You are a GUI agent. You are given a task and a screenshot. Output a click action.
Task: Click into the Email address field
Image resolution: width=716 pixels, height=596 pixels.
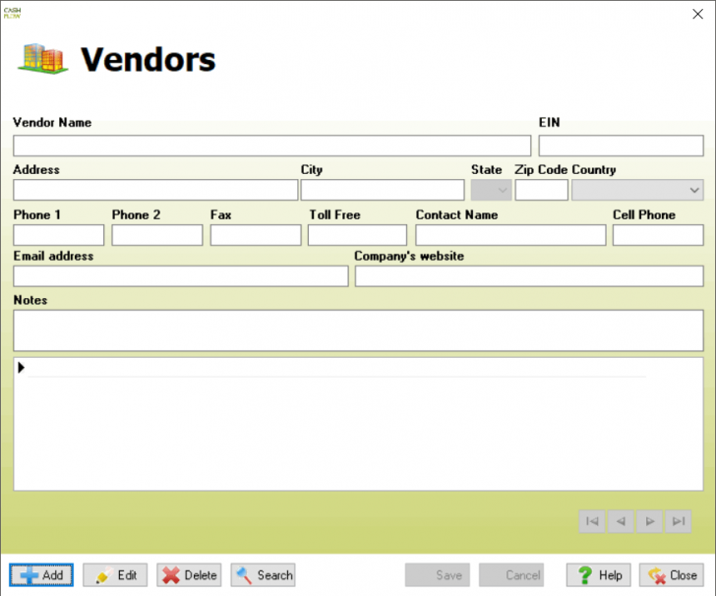point(181,276)
